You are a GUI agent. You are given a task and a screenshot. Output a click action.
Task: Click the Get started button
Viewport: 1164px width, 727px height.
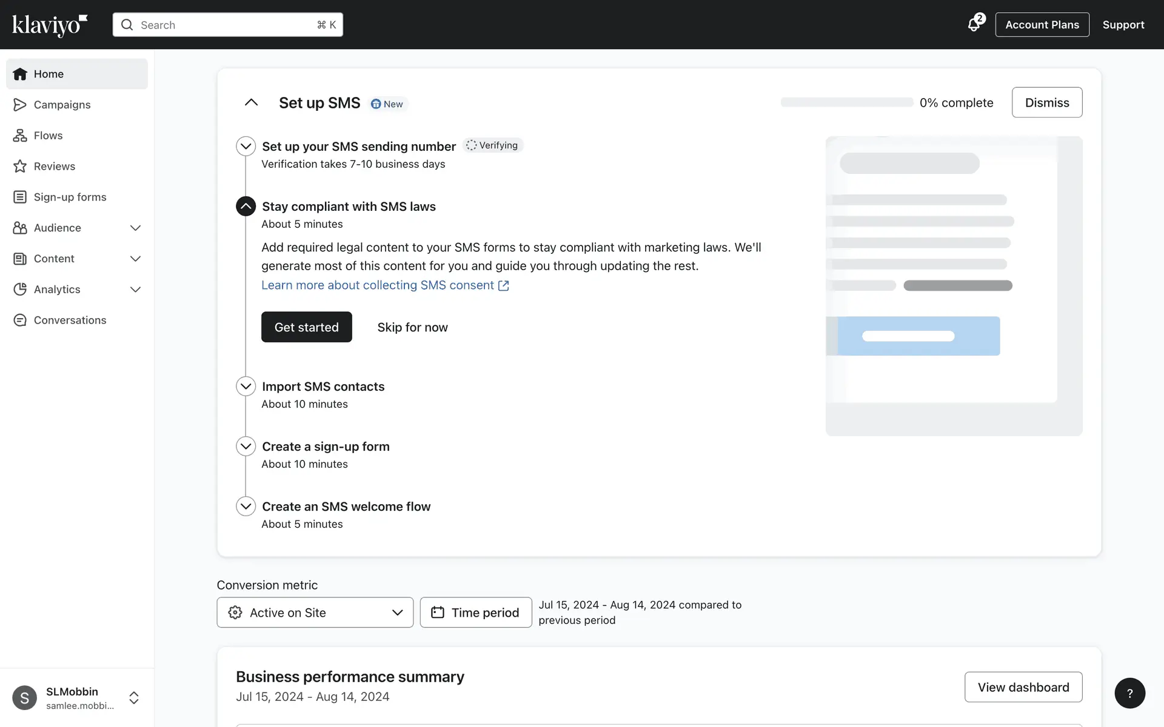(306, 327)
